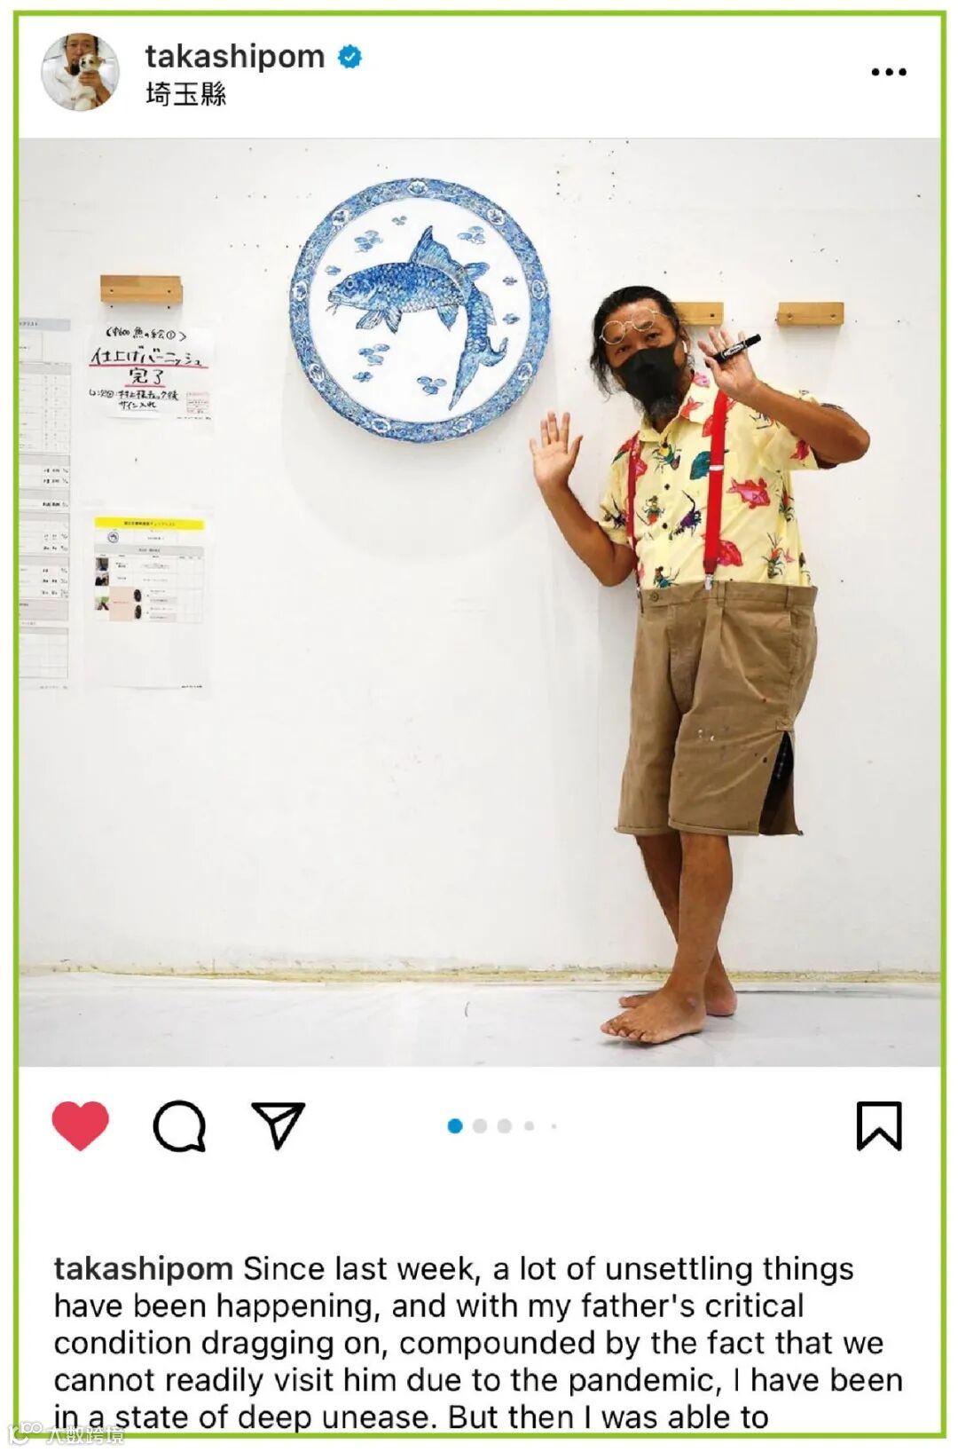Open takashipom's profile picture

tap(81, 72)
